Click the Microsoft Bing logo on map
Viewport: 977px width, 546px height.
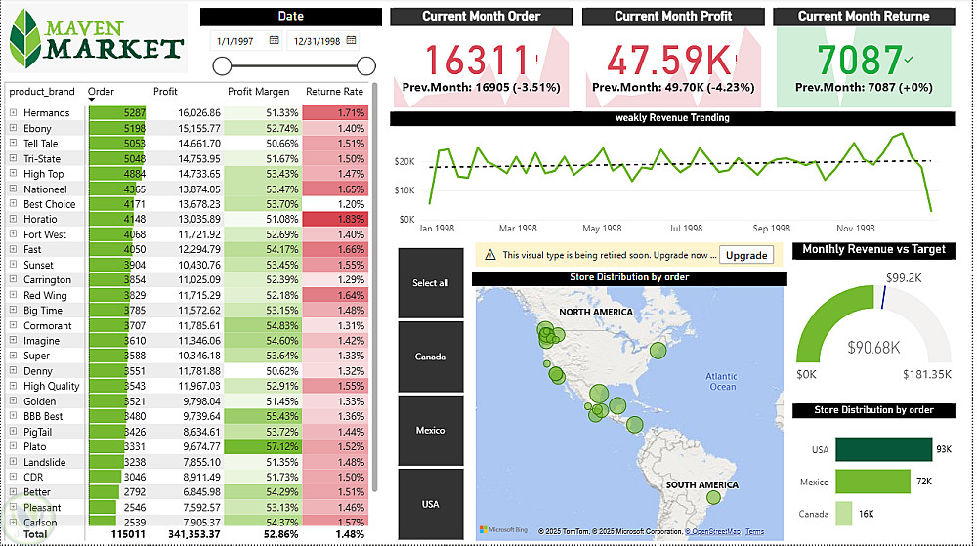tap(503, 529)
